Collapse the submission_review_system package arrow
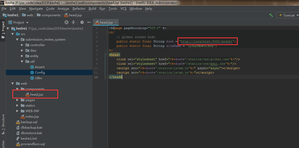 point(17,40)
